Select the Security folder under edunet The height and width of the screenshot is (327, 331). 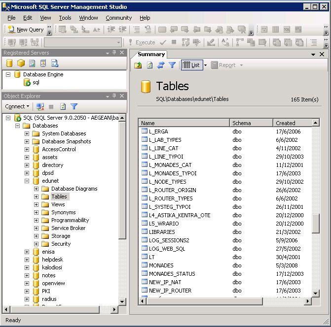(x=61, y=244)
